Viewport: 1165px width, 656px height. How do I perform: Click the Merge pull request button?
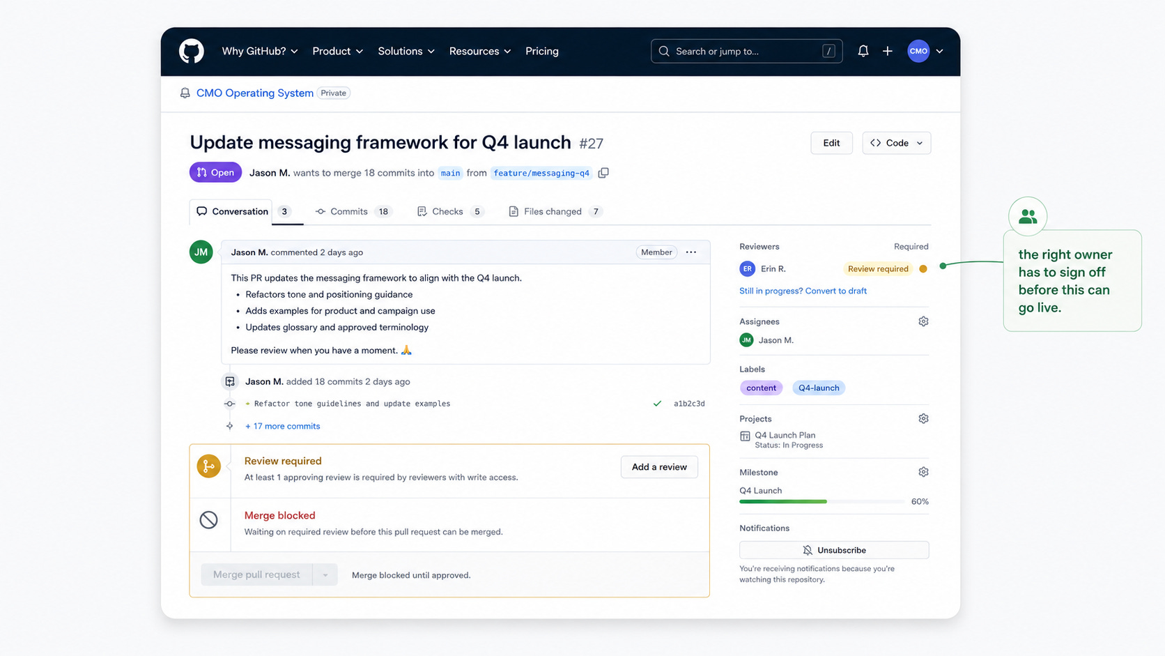coord(256,574)
